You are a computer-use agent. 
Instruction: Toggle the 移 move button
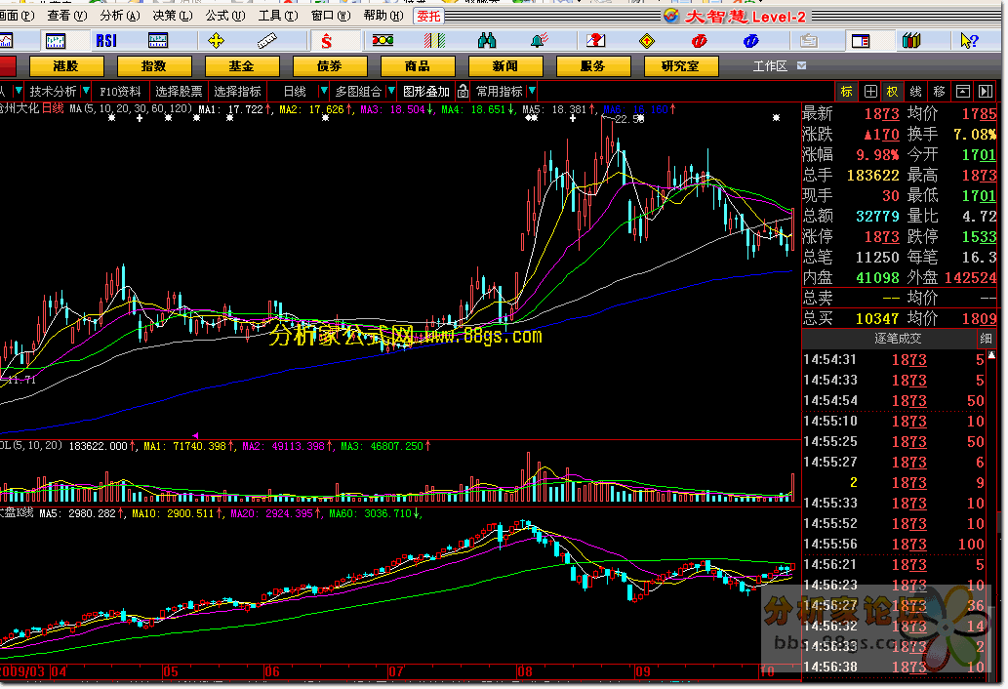[939, 92]
